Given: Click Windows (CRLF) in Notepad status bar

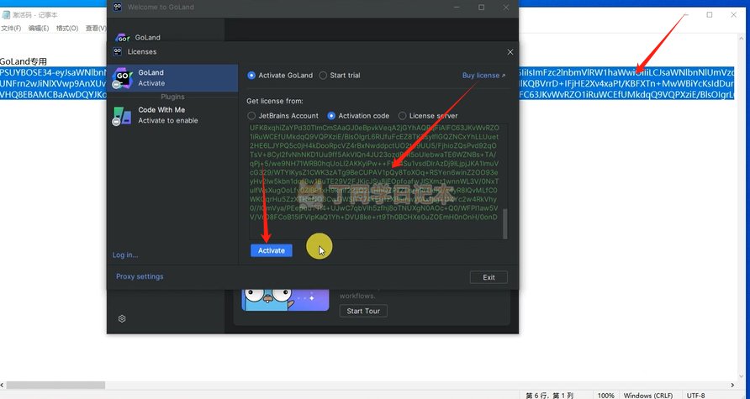Looking at the screenshot, I should point(648,395).
